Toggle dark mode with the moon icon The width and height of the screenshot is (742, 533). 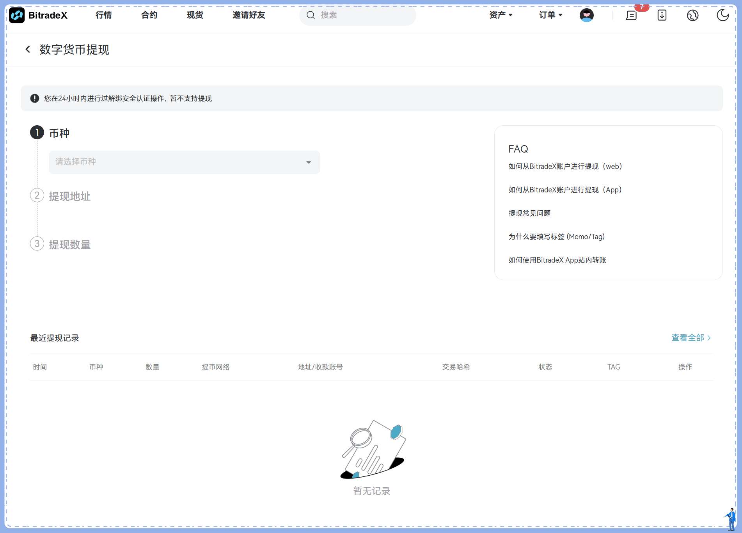[x=722, y=15]
